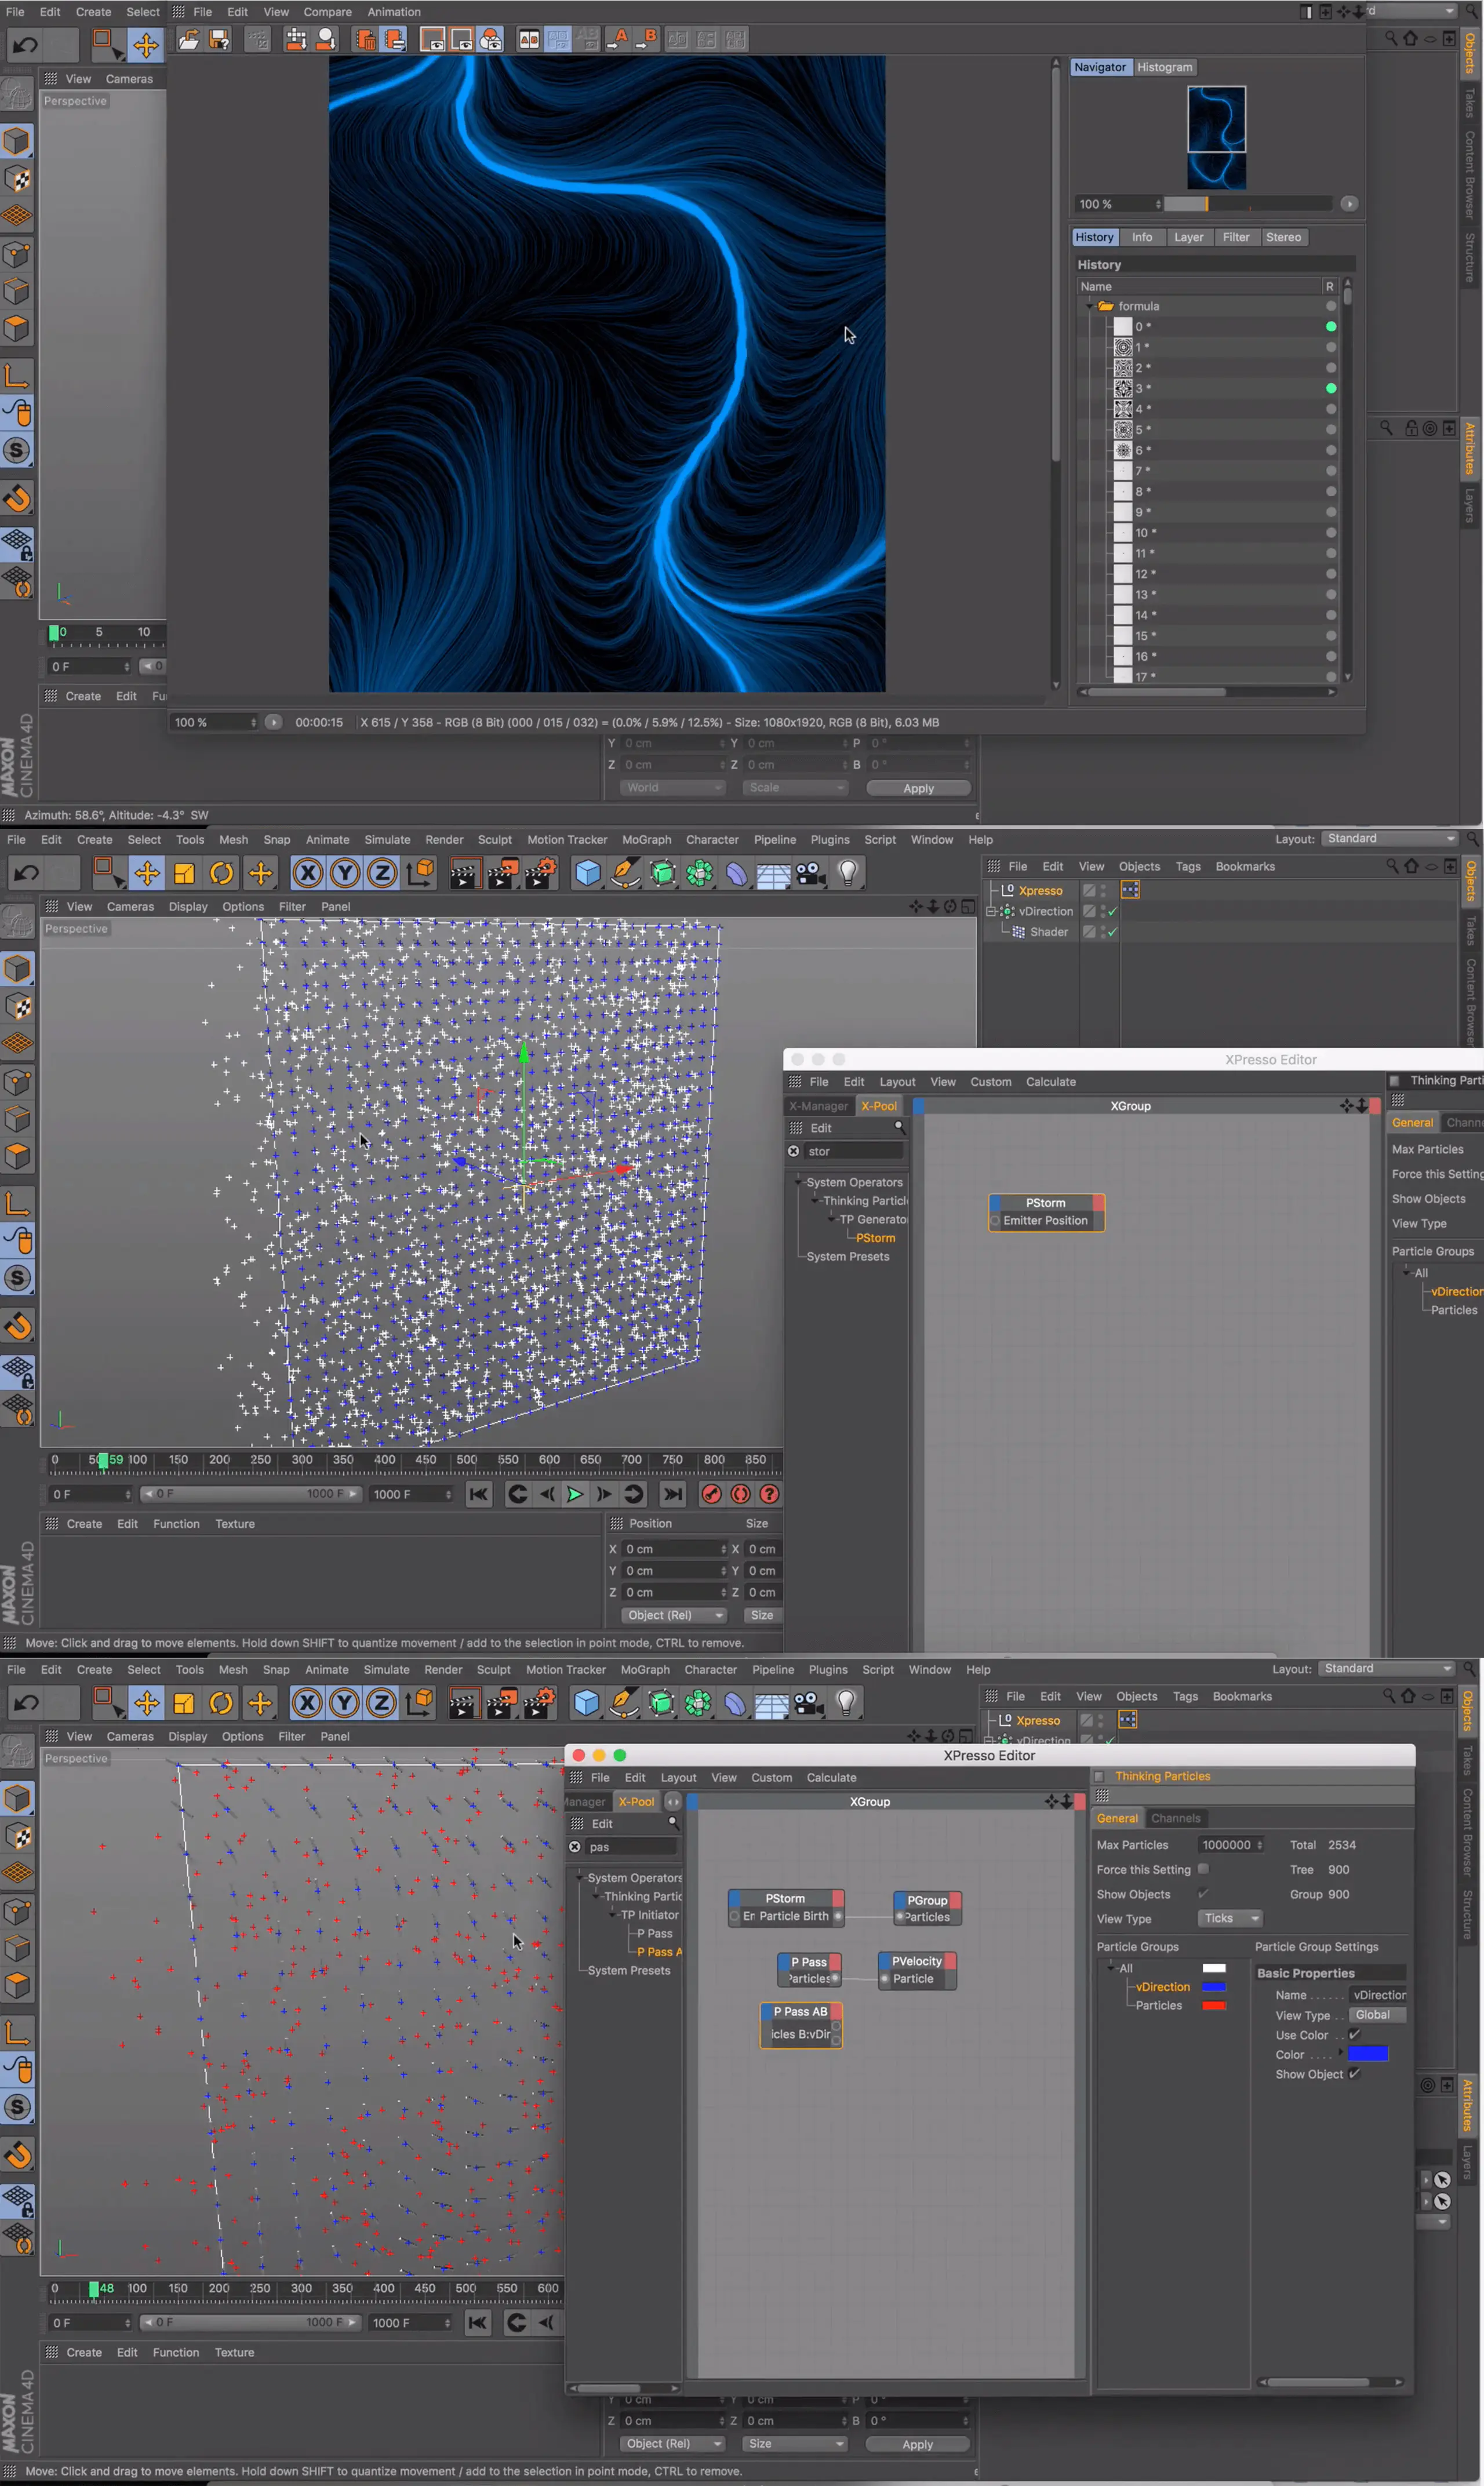Click the Undo arrow in the Picture Viewer window

point(26,45)
